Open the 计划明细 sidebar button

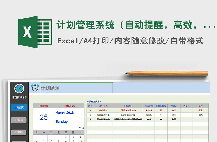click(x=19, y=120)
